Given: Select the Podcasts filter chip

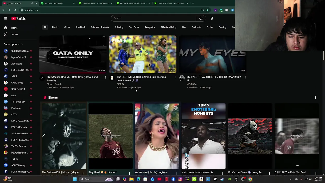Looking at the screenshot, I should [196, 27].
